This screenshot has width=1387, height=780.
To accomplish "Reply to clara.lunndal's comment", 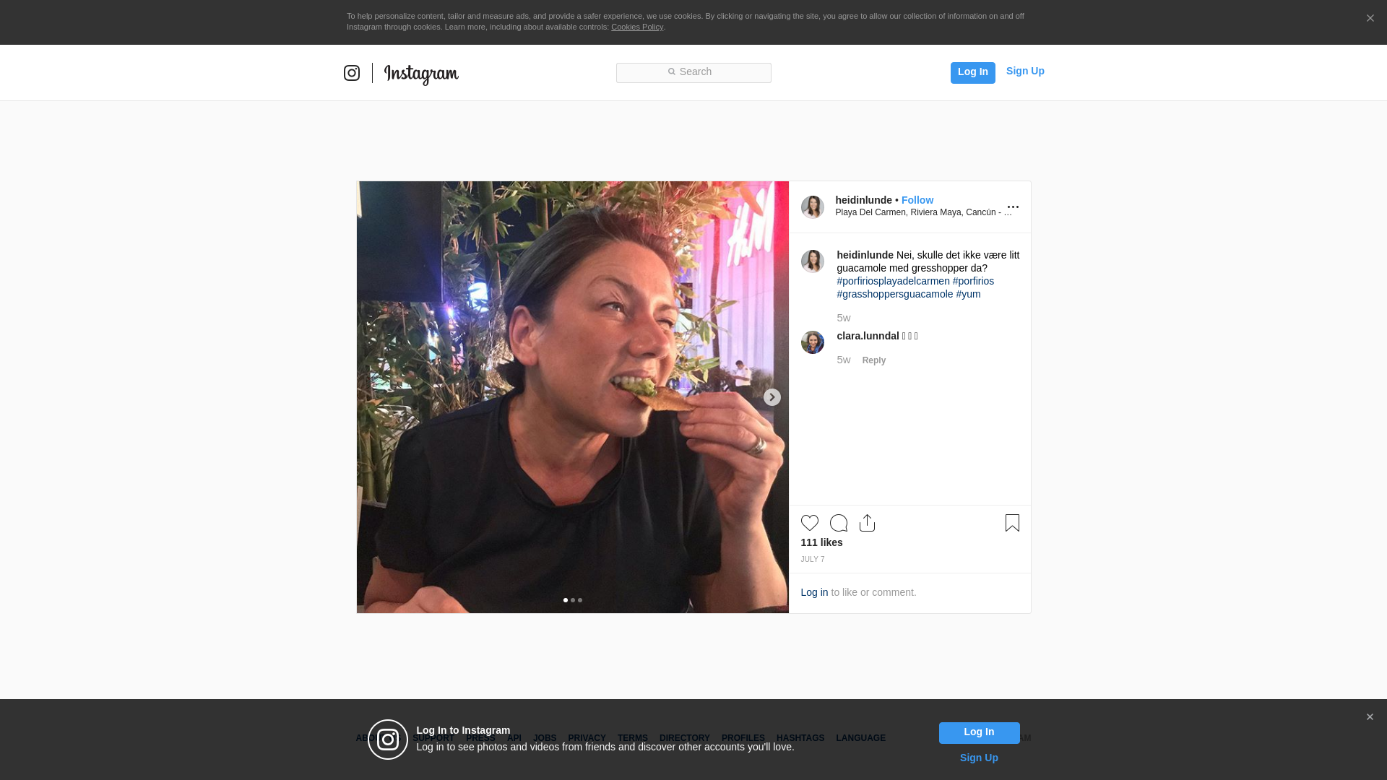I will (x=874, y=360).
